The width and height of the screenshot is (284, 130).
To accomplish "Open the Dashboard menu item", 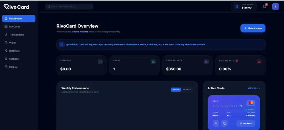I will [19, 19].
